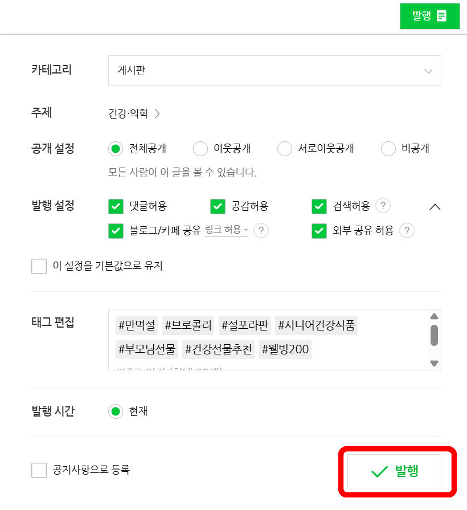
Task: Disable 블로그/카페 공유 checkbox
Action: pos(116,230)
